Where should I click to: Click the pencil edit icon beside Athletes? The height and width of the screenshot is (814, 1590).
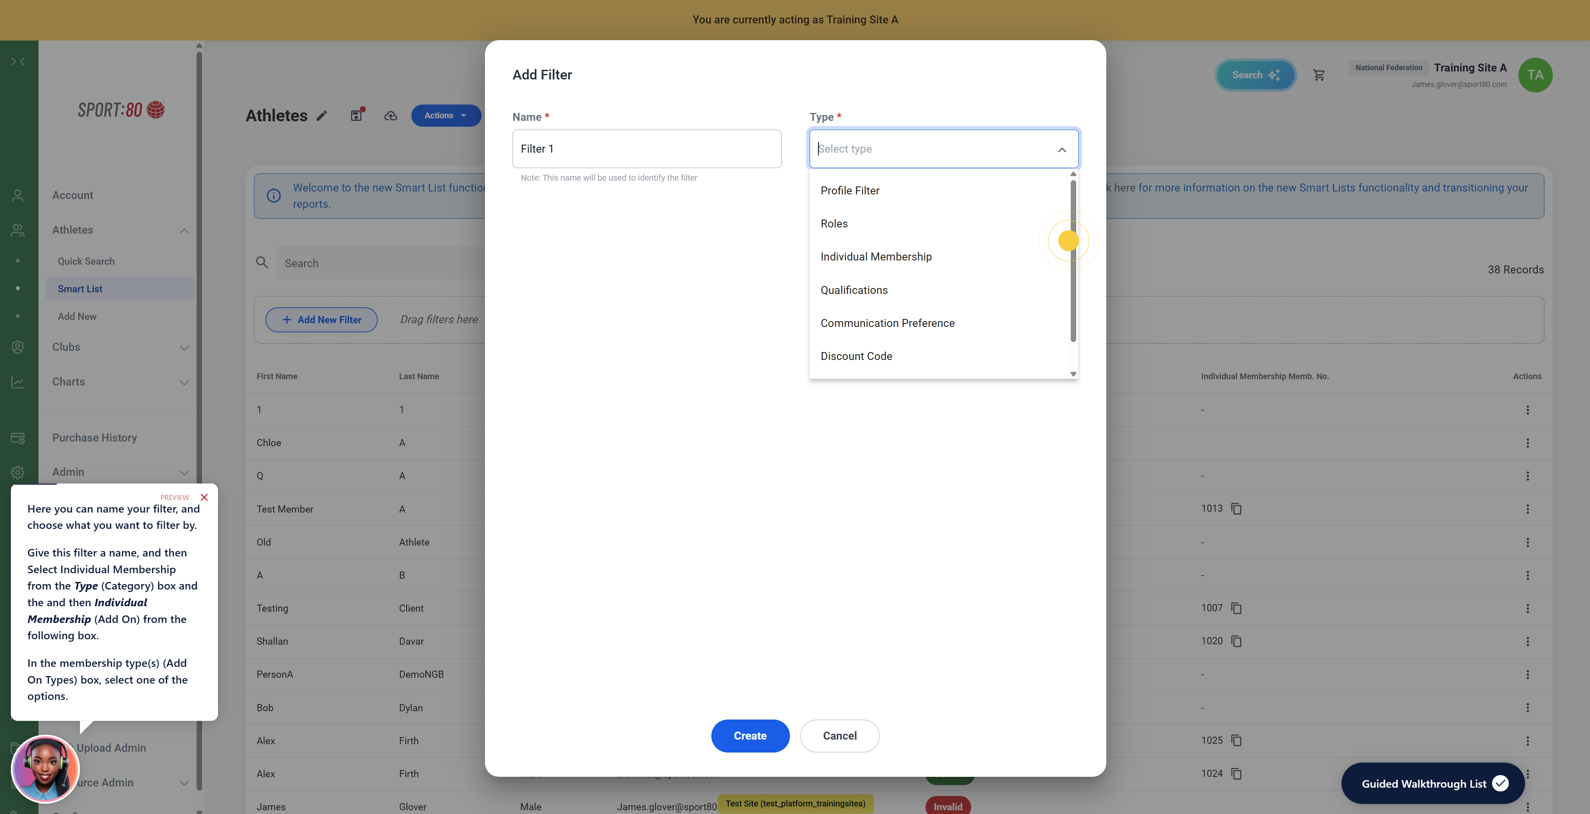tap(322, 116)
